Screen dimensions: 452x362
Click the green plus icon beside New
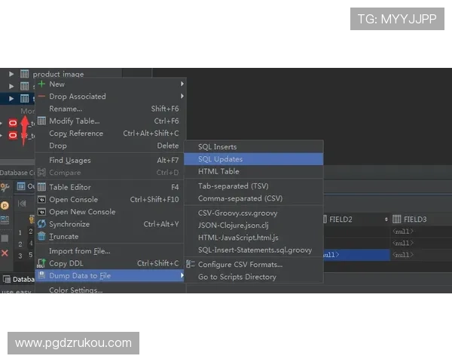click(42, 84)
